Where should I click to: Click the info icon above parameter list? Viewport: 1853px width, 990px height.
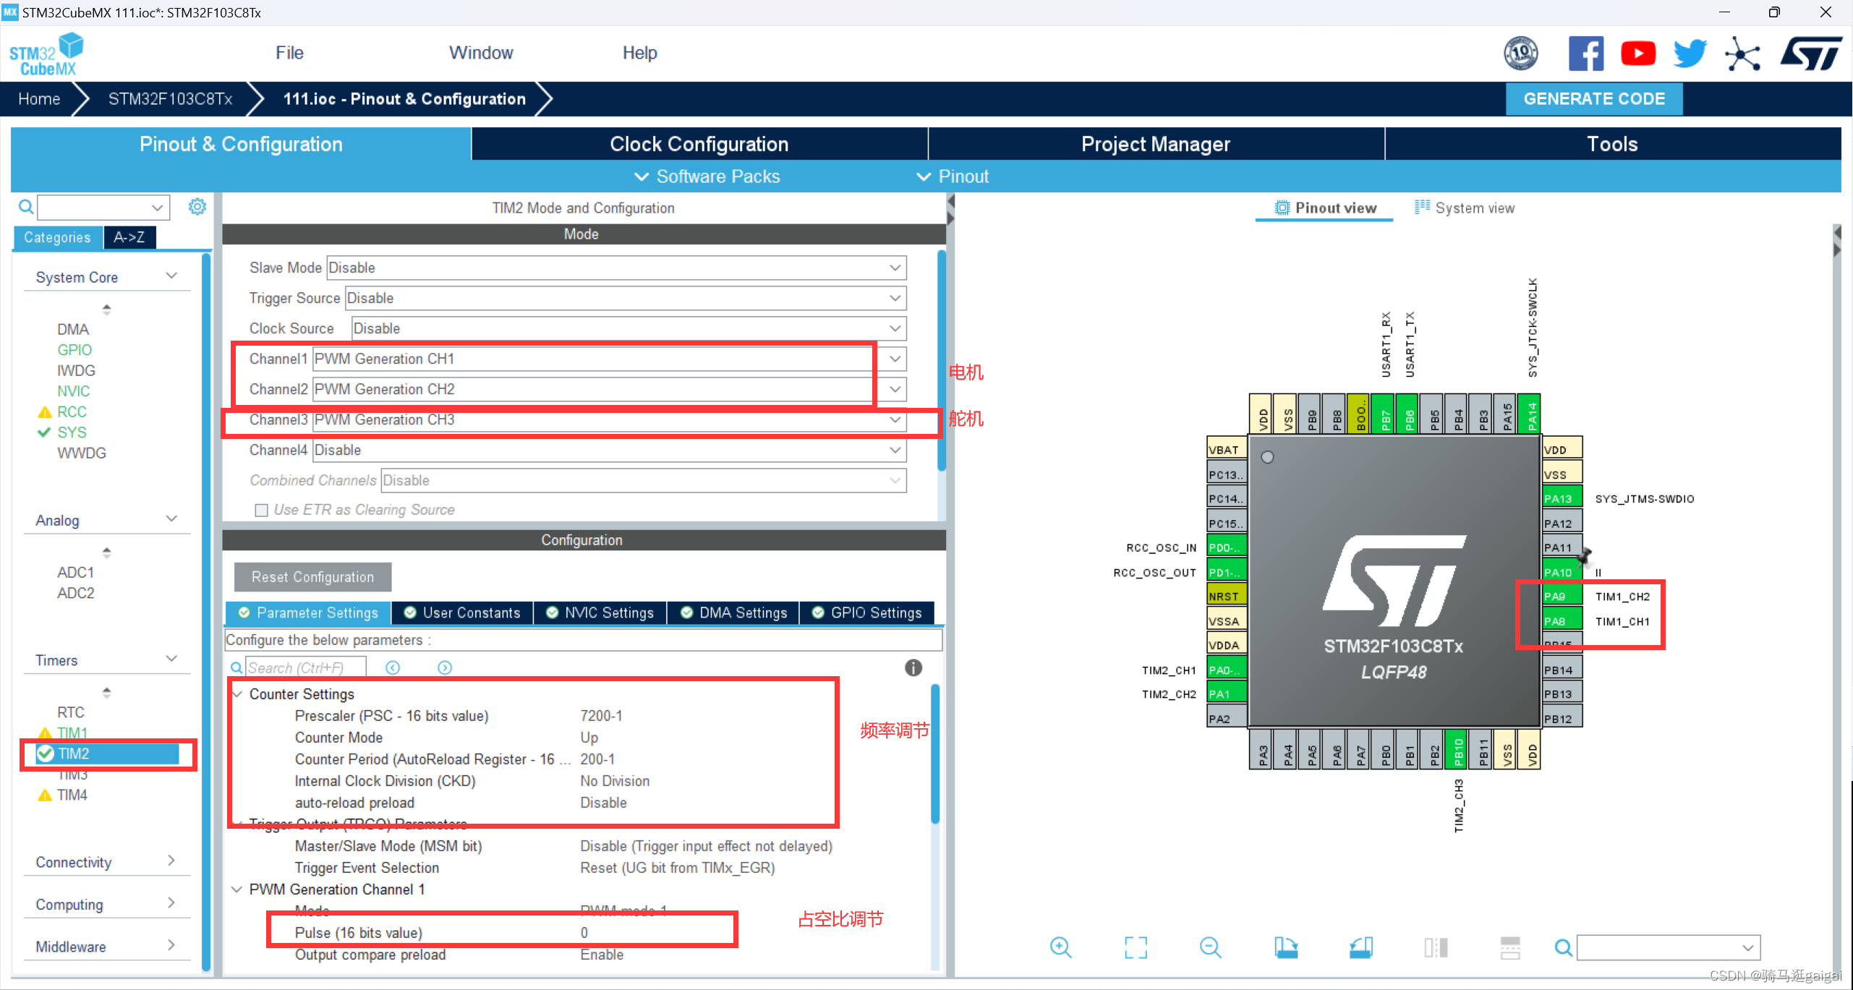coord(913,667)
